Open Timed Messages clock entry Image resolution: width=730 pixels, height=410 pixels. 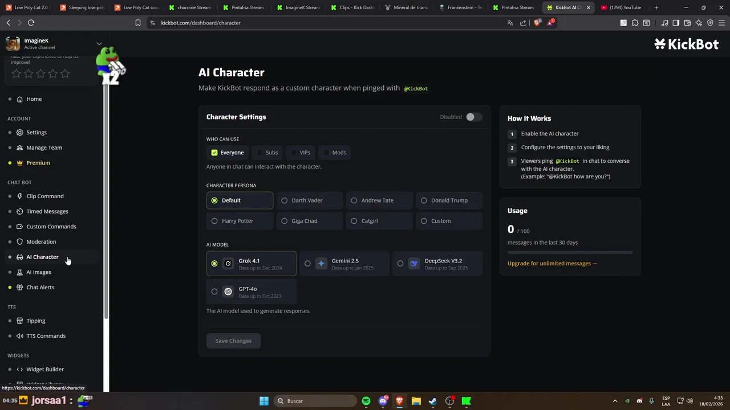pos(47,211)
